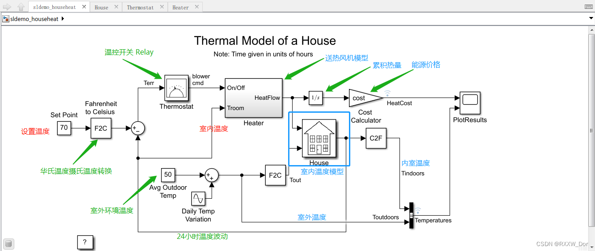595x251 pixels.
Task: Click the keyboard icon at top right
Action: [589, 7]
